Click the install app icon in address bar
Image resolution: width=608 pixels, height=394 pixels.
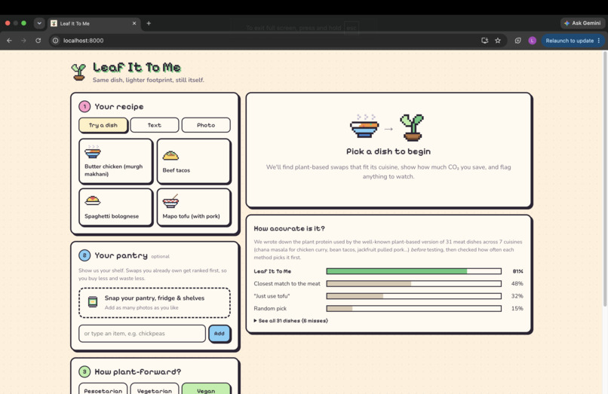click(x=485, y=40)
